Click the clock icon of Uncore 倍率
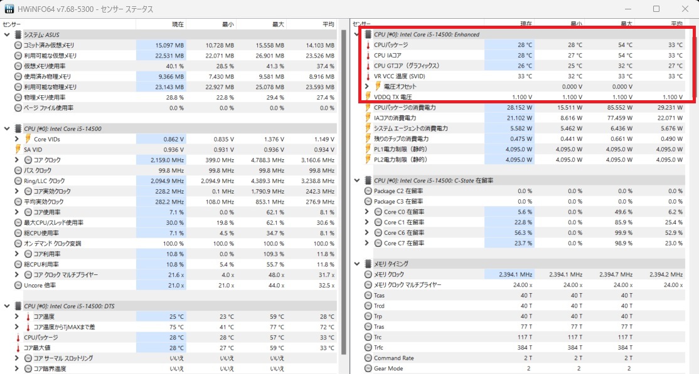 pyautogui.click(x=18, y=285)
